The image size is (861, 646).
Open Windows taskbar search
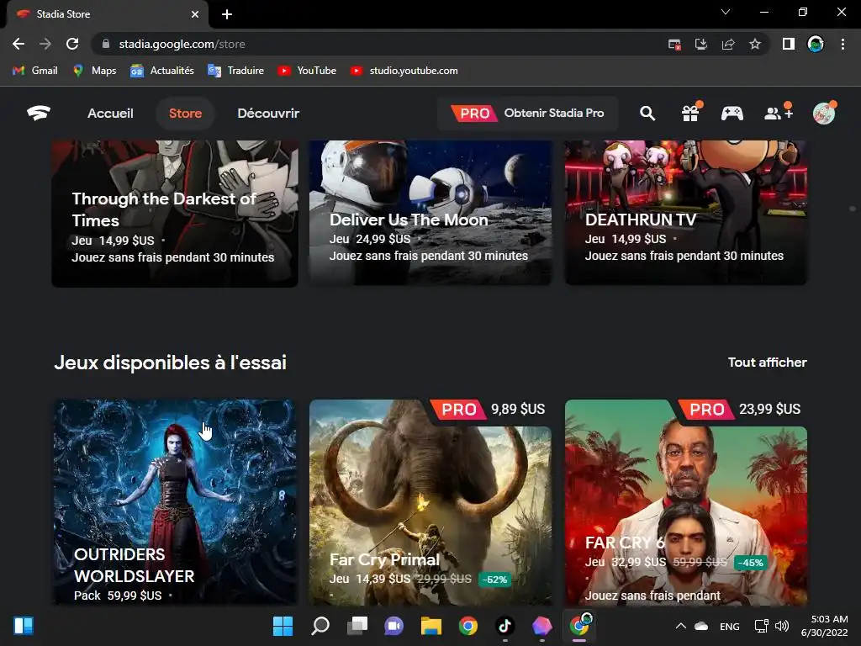(x=320, y=626)
